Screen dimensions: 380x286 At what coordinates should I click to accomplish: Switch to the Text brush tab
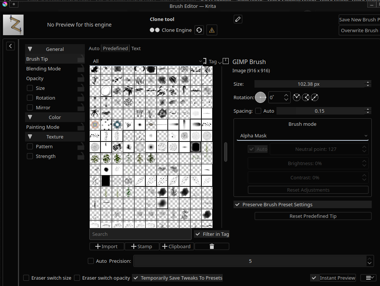pos(136,48)
